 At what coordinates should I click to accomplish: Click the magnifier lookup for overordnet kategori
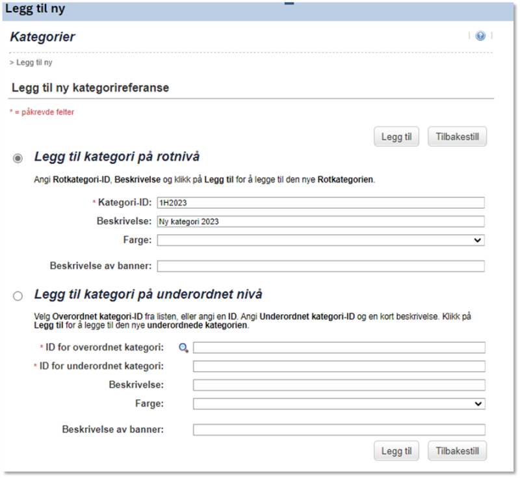(183, 348)
